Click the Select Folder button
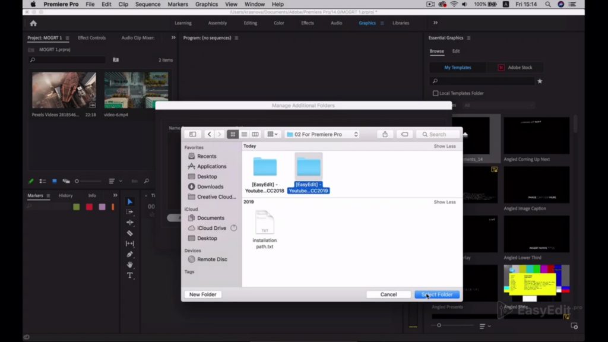Image resolution: width=608 pixels, height=342 pixels. pos(437,294)
